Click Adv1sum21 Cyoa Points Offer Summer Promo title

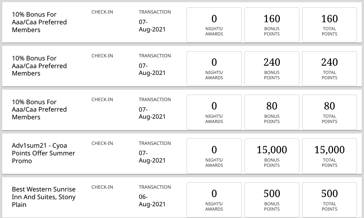(43, 153)
